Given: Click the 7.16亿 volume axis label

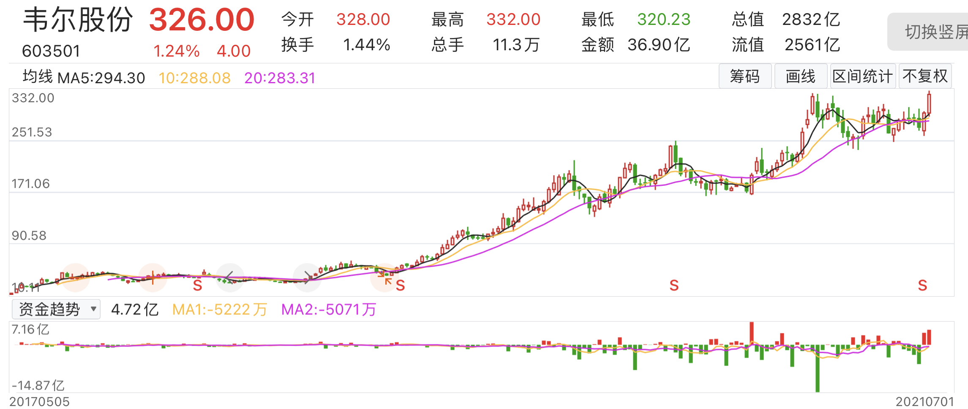Looking at the screenshot, I should (30, 330).
